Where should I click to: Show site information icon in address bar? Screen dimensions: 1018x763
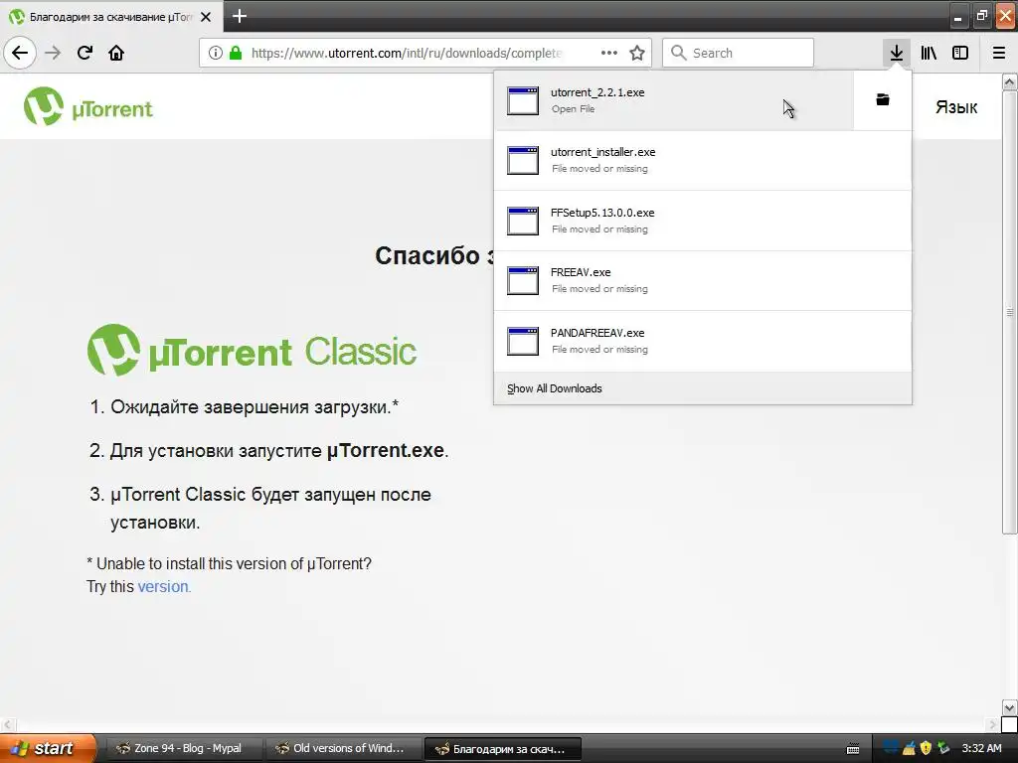[x=216, y=53]
